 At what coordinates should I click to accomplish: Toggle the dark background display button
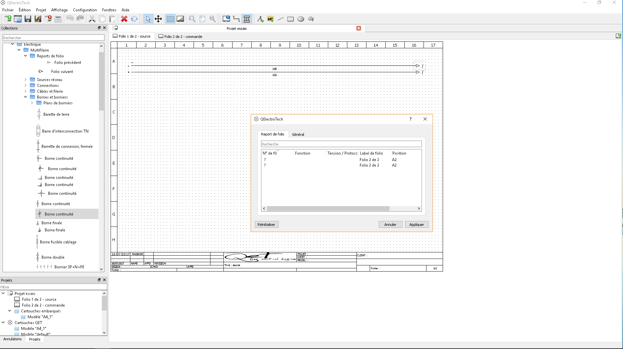point(180,19)
